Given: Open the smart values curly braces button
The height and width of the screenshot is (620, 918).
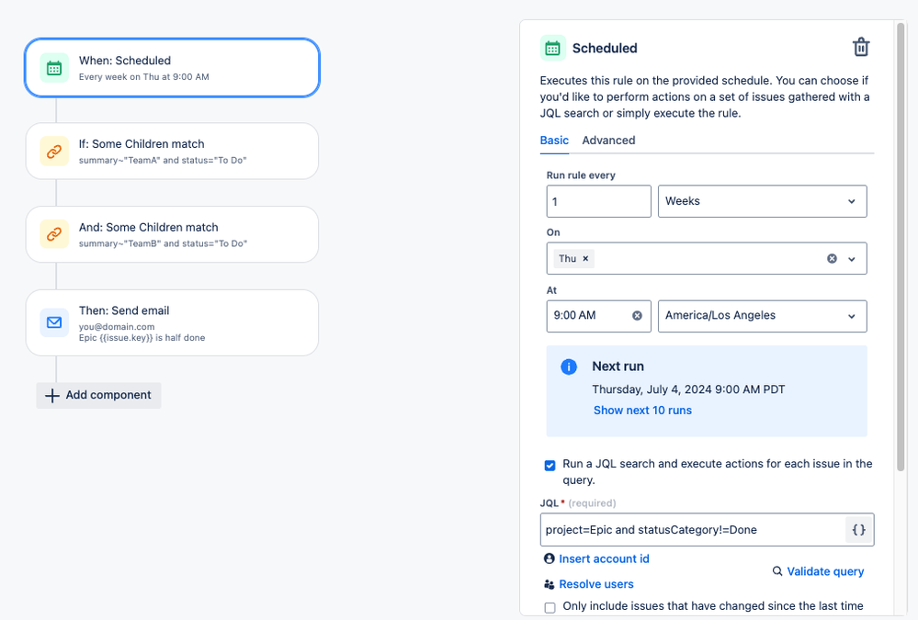Looking at the screenshot, I should click(x=859, y=530).
